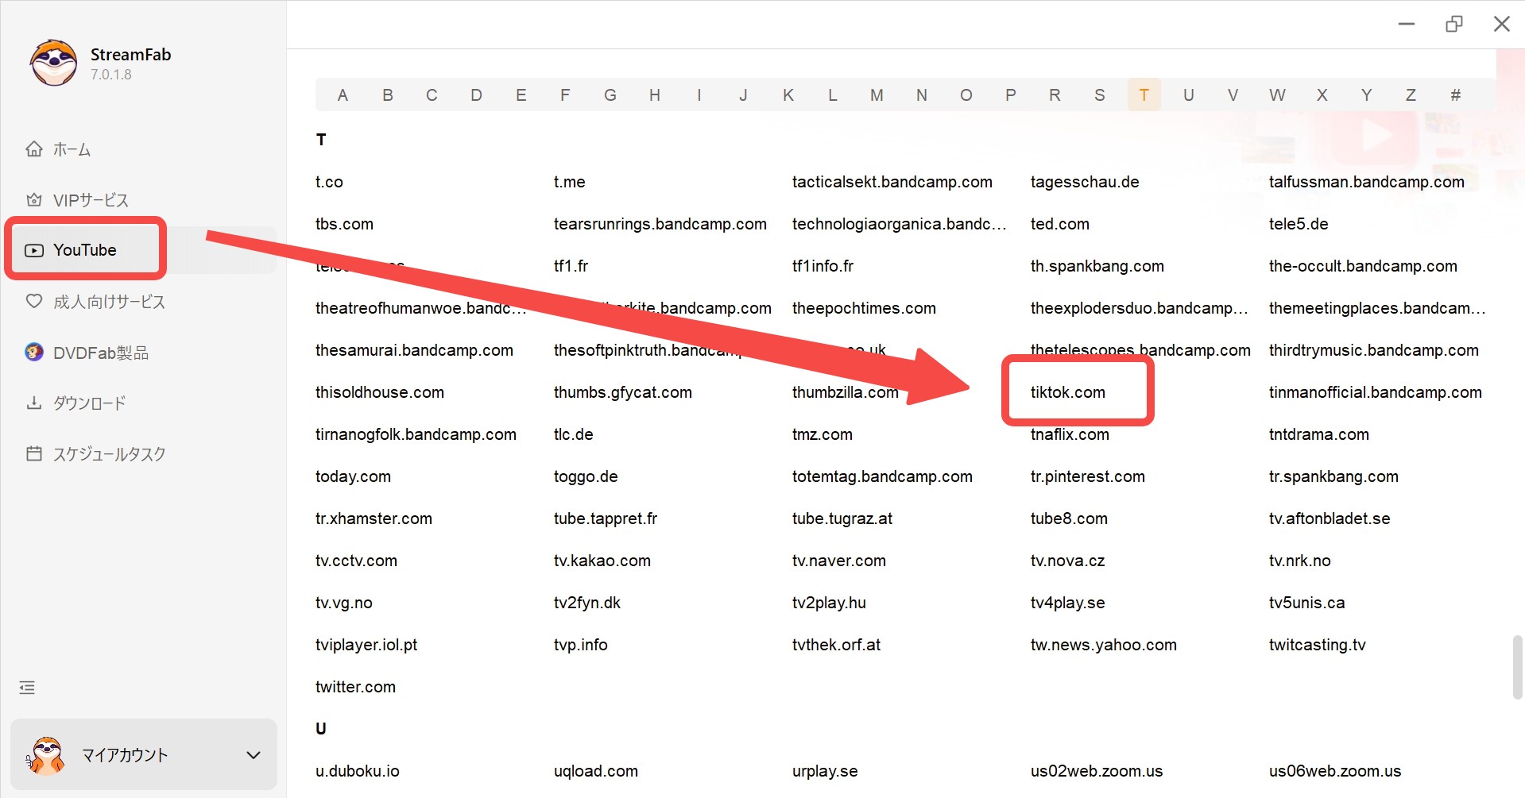Screen dimensions: 1525x798
Task: Jump to letter C in index
Action: [x=432, y=95]
